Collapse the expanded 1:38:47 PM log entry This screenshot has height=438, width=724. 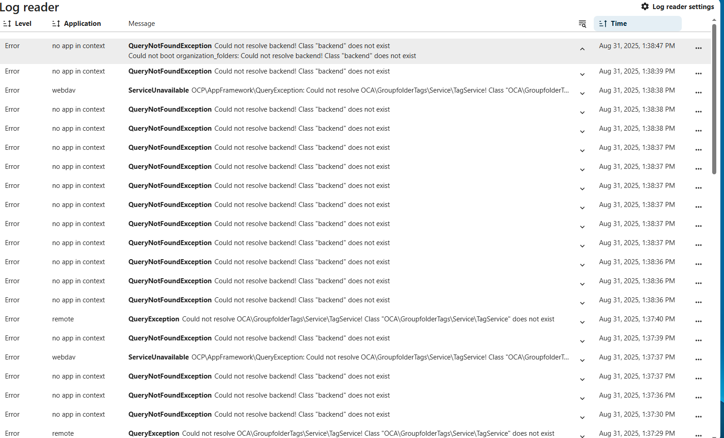coord(582,49)
